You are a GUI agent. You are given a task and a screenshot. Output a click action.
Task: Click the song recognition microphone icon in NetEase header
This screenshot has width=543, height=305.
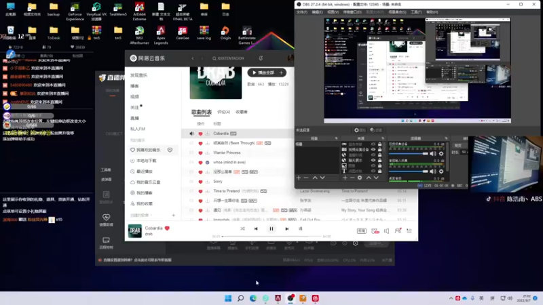pos(261,58)
